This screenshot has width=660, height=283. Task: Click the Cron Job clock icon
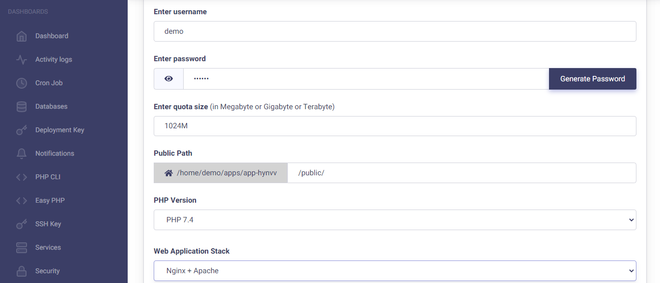(22, 83)
